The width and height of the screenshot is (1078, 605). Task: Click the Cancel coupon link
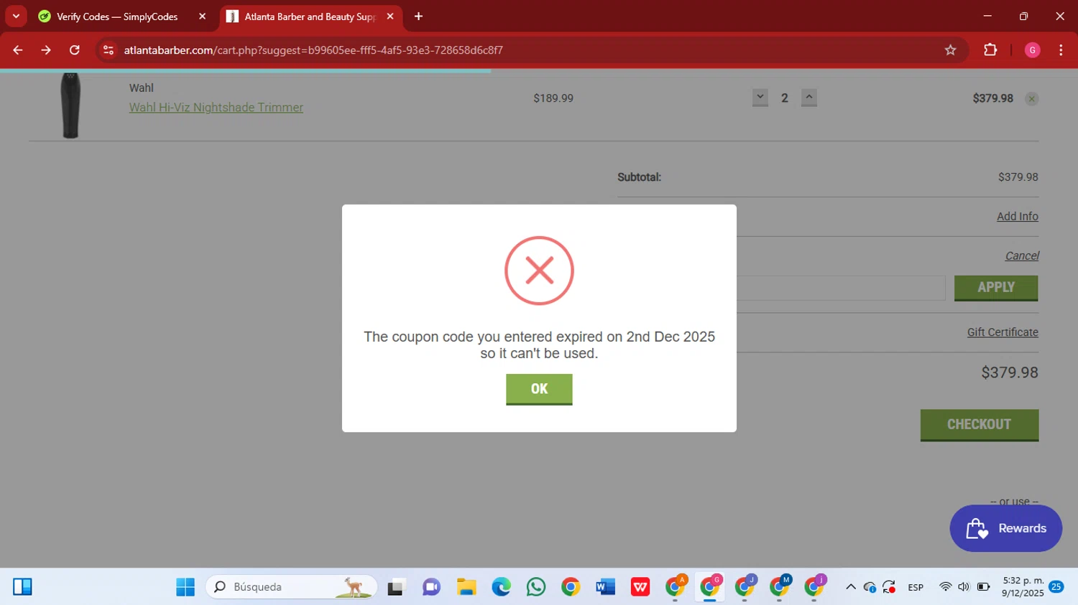[1022, 255]
